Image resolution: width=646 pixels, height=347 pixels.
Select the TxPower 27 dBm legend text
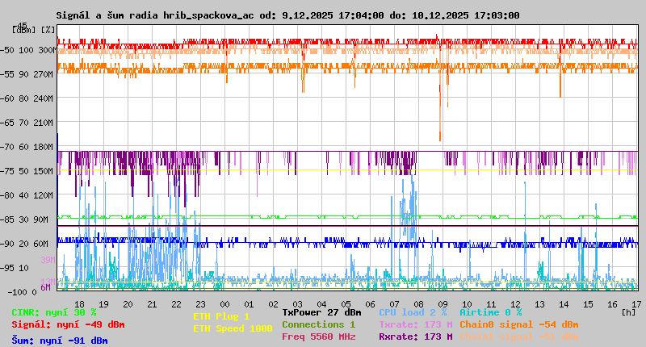[321, 312]
